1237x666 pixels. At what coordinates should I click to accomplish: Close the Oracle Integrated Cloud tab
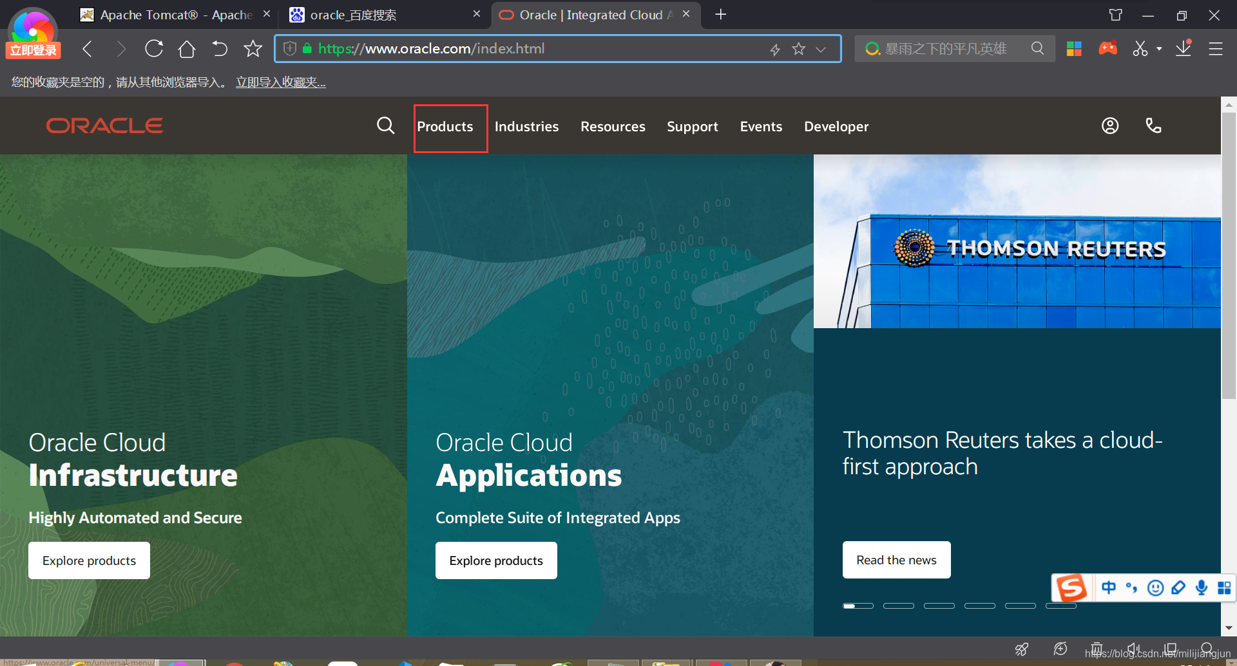[686, 14]
